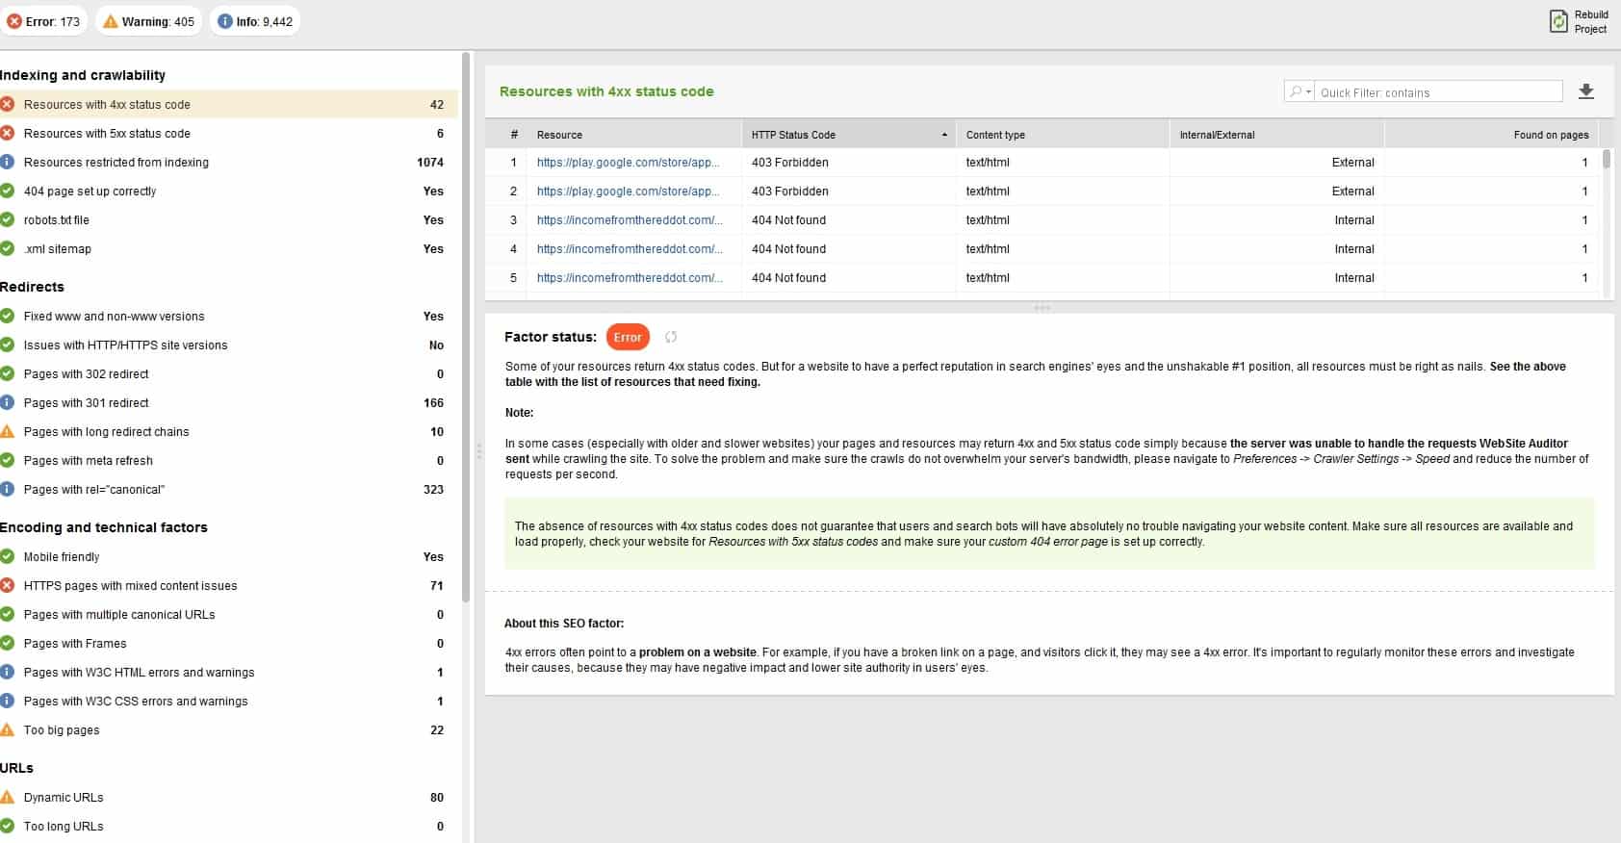Click the Rebuild Project icon
This screenshot has width=1621, height=843.
point(1558,21)
